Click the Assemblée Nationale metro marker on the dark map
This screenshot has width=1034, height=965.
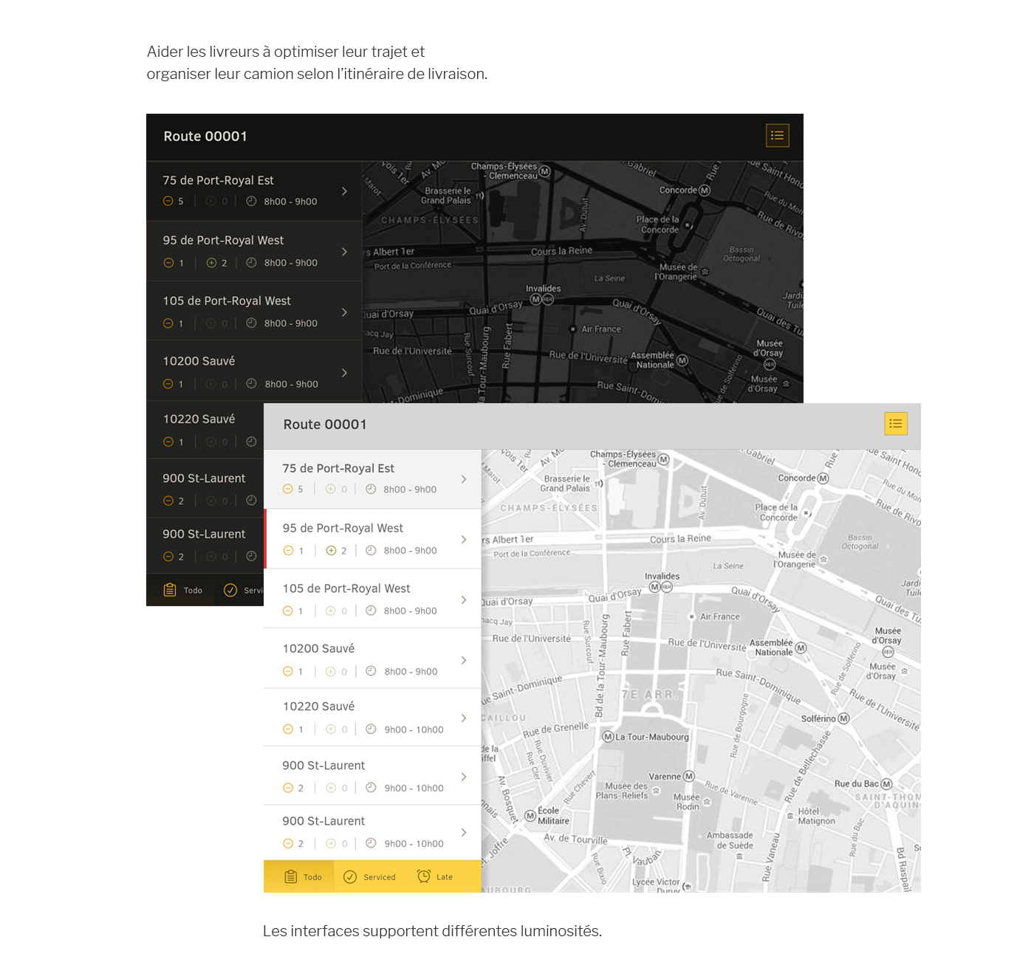[682, 360]
